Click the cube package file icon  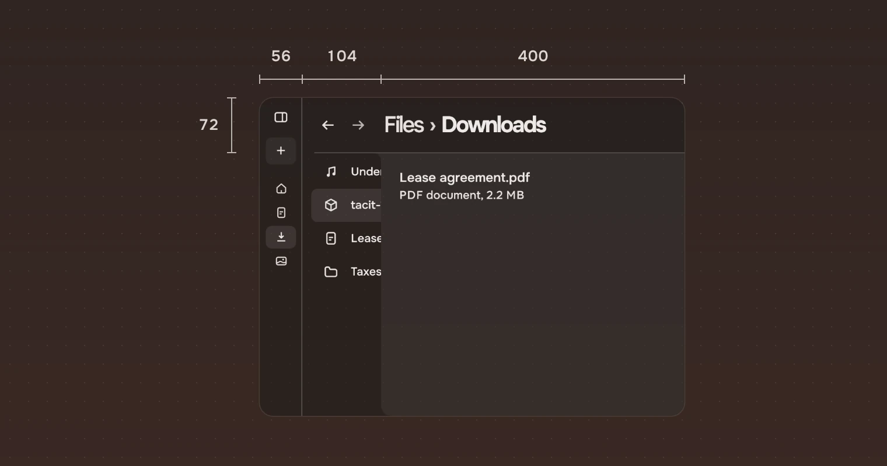point(331,205)
